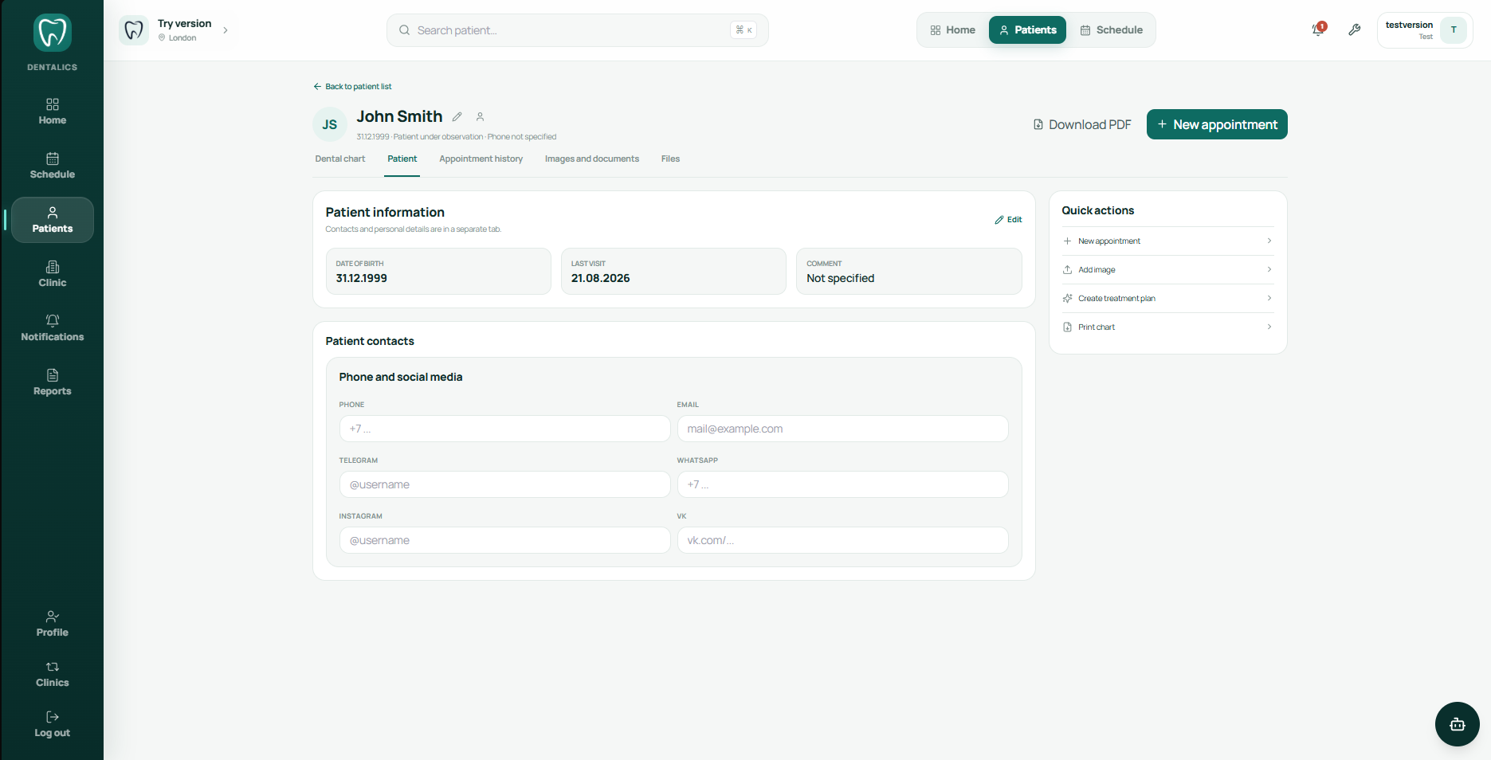Click the Email input field

(x=842, y=429)
